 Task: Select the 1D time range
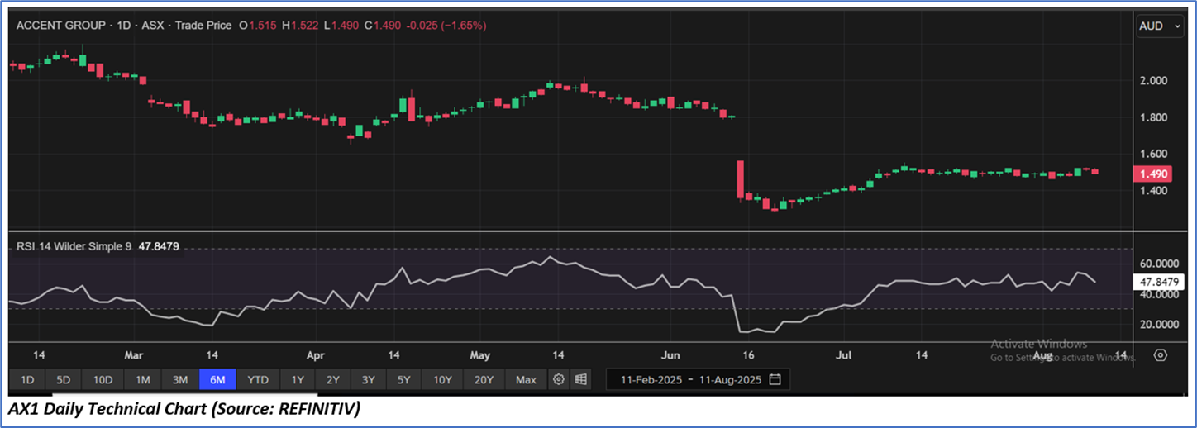tap(27, 380)
